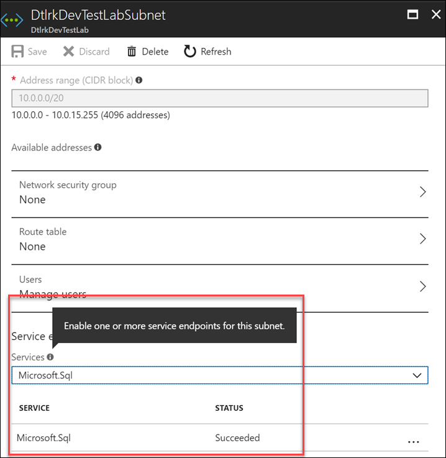This screenshot has height=458, width=446.
Task: Open Route table settings chevron
Action: click(x=422, y=239)
